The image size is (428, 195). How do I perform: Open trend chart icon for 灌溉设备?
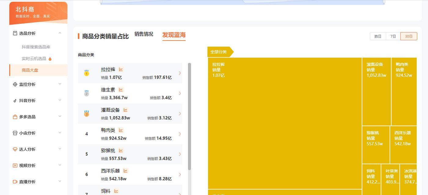tap(126, 110)
